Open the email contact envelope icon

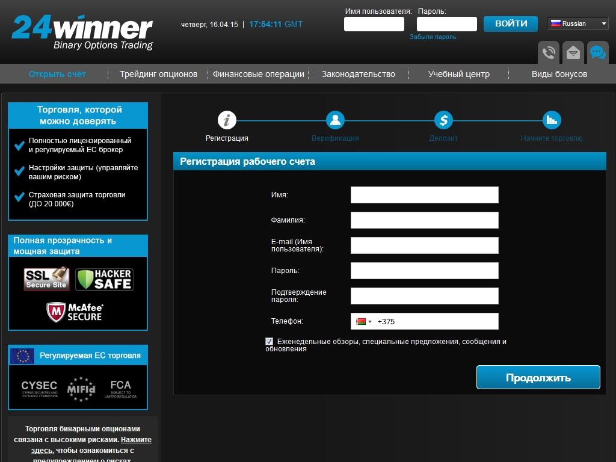[x=573, y=53]
